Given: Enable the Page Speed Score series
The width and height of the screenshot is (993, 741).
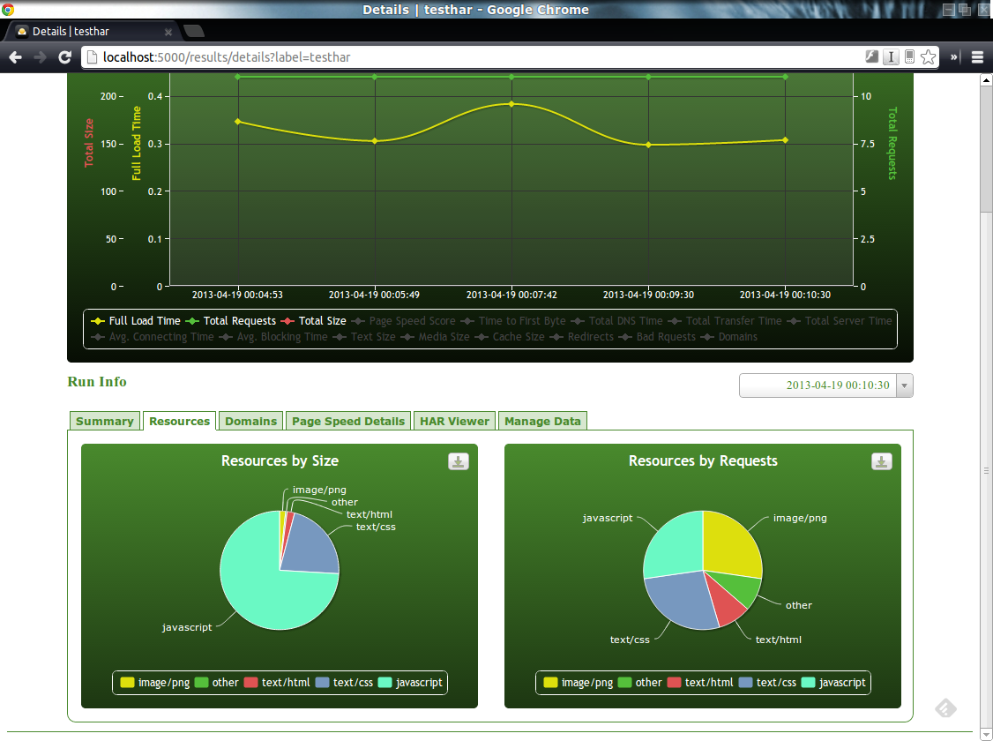Looking at the screenshot, I should point(403,321).
